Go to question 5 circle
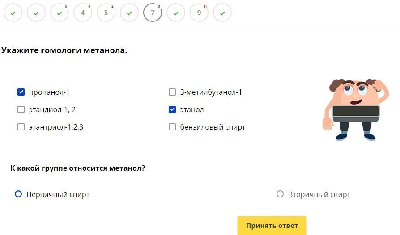400x235 pixels. tap(106, 13)
